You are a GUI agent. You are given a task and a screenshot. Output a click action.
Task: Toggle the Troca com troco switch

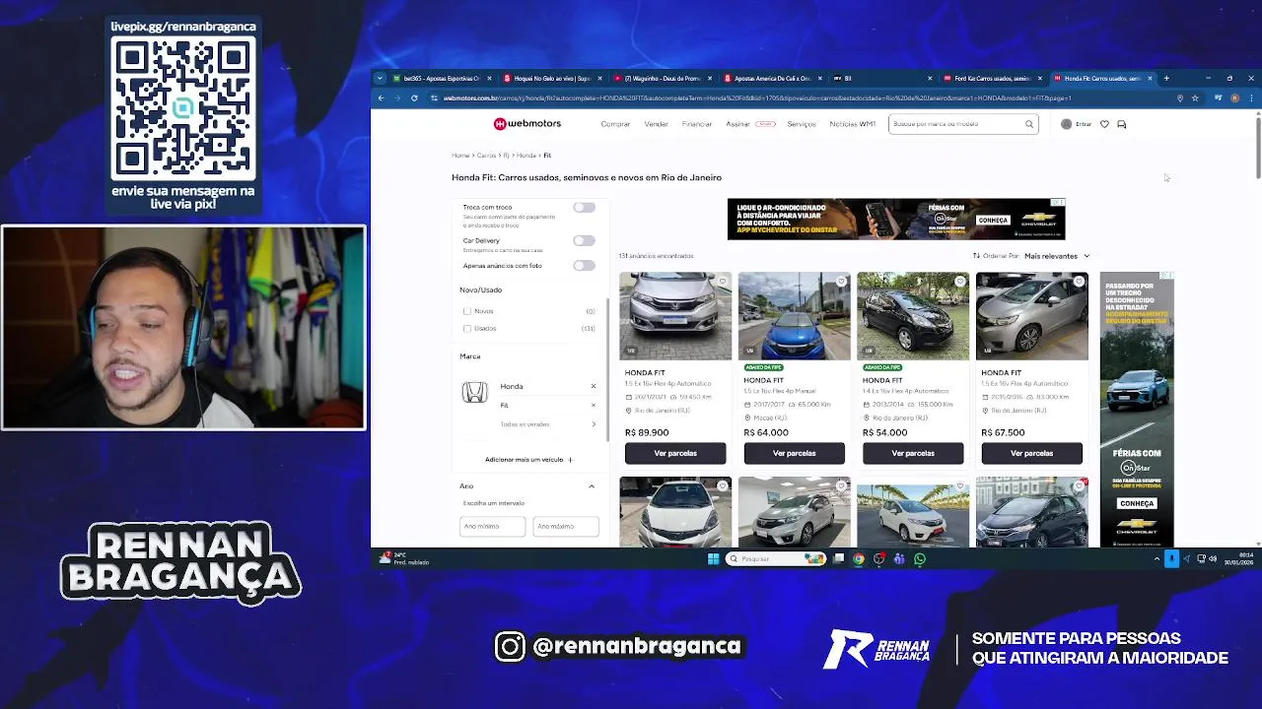coord(584,208)
